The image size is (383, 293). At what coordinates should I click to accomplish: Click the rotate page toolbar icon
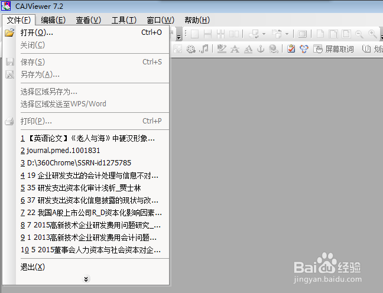tap(254, 34)
